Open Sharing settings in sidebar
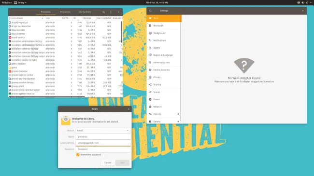Image resolution: width=314 pixels, height=176 pixels. [164, 84]
